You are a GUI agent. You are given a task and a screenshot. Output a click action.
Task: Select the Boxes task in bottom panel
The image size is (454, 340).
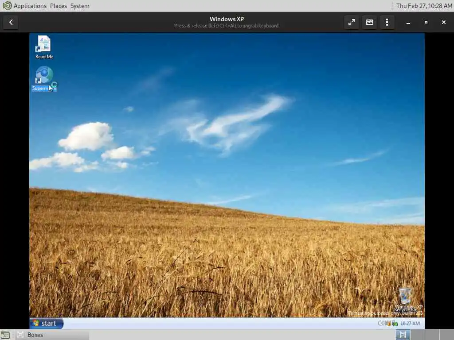tap(52, 335)
